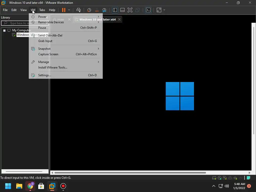Viewport: 256px width, 192px height.
Task: Open the Help menu
Action: point(52,10)
